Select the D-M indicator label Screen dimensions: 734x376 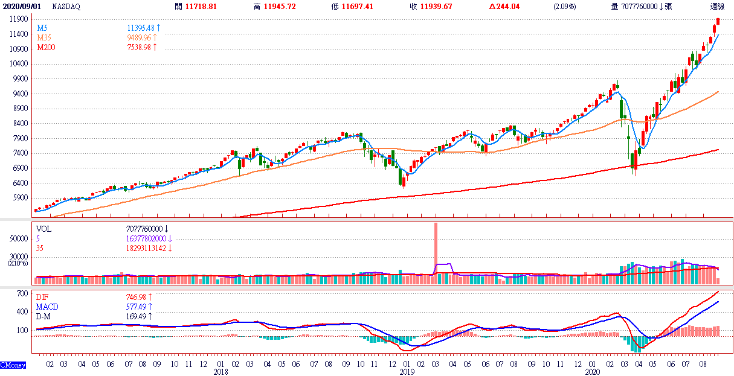pos(44,316)
